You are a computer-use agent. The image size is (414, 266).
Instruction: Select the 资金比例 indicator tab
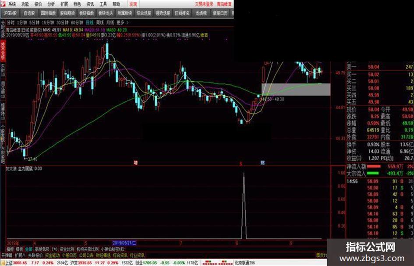pyautogui.click(x=67, y=249)
